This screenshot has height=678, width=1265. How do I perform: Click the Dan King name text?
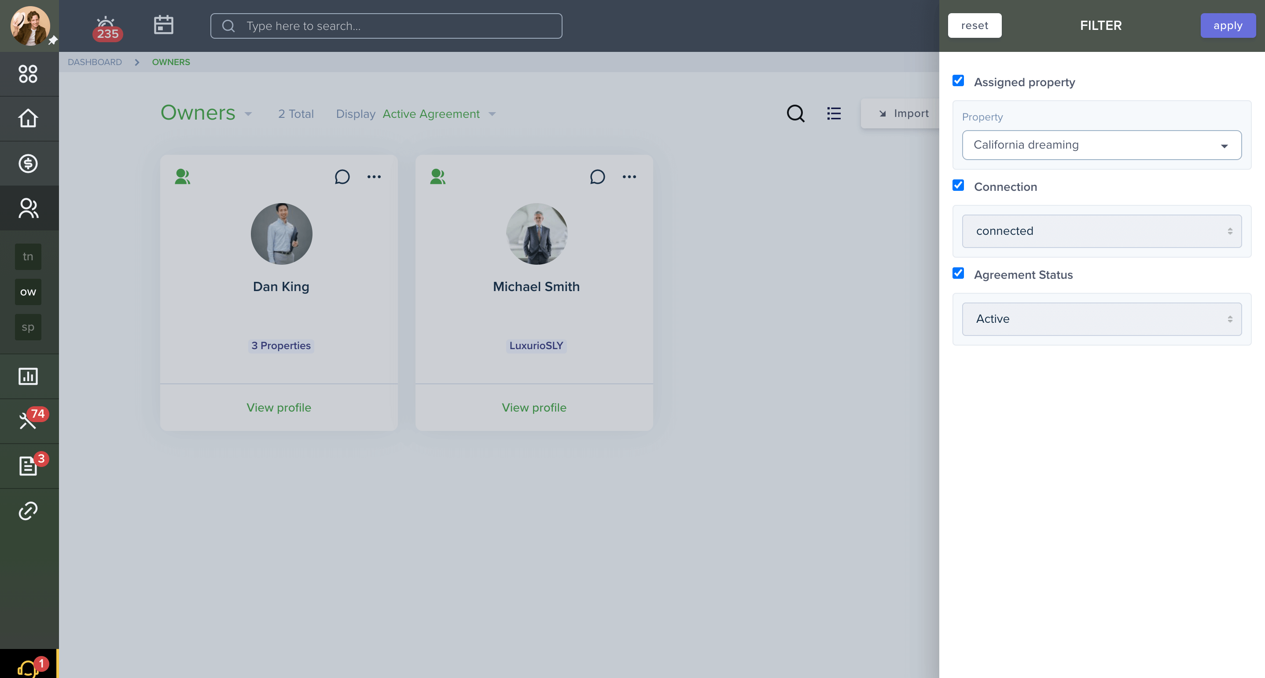[281, 287]
